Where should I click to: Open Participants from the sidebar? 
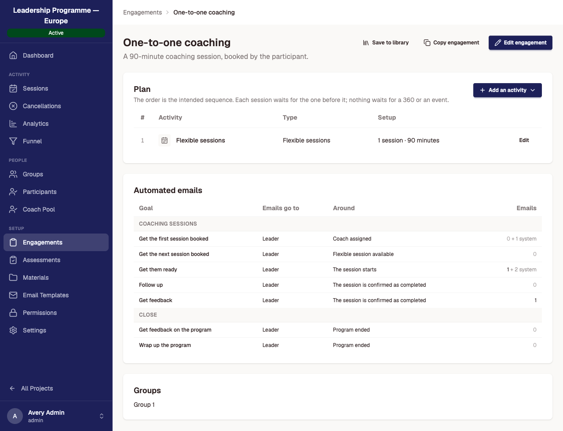56,192
